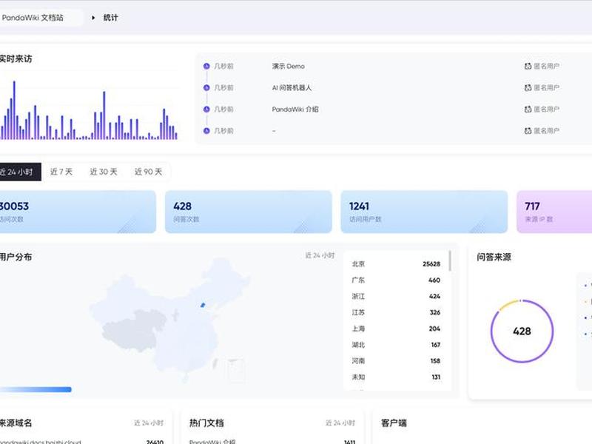592x444 pixels.
Task: Click the 实时来访 heading
Action: 16,59
